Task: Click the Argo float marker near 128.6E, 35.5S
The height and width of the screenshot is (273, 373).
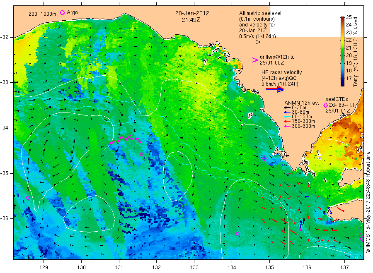Action: pyautogui.click(x=28, y=198)
